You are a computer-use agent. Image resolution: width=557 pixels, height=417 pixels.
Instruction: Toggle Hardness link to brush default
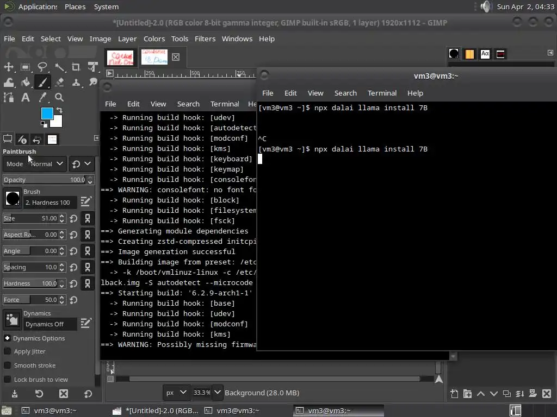[x=88, y=283]
